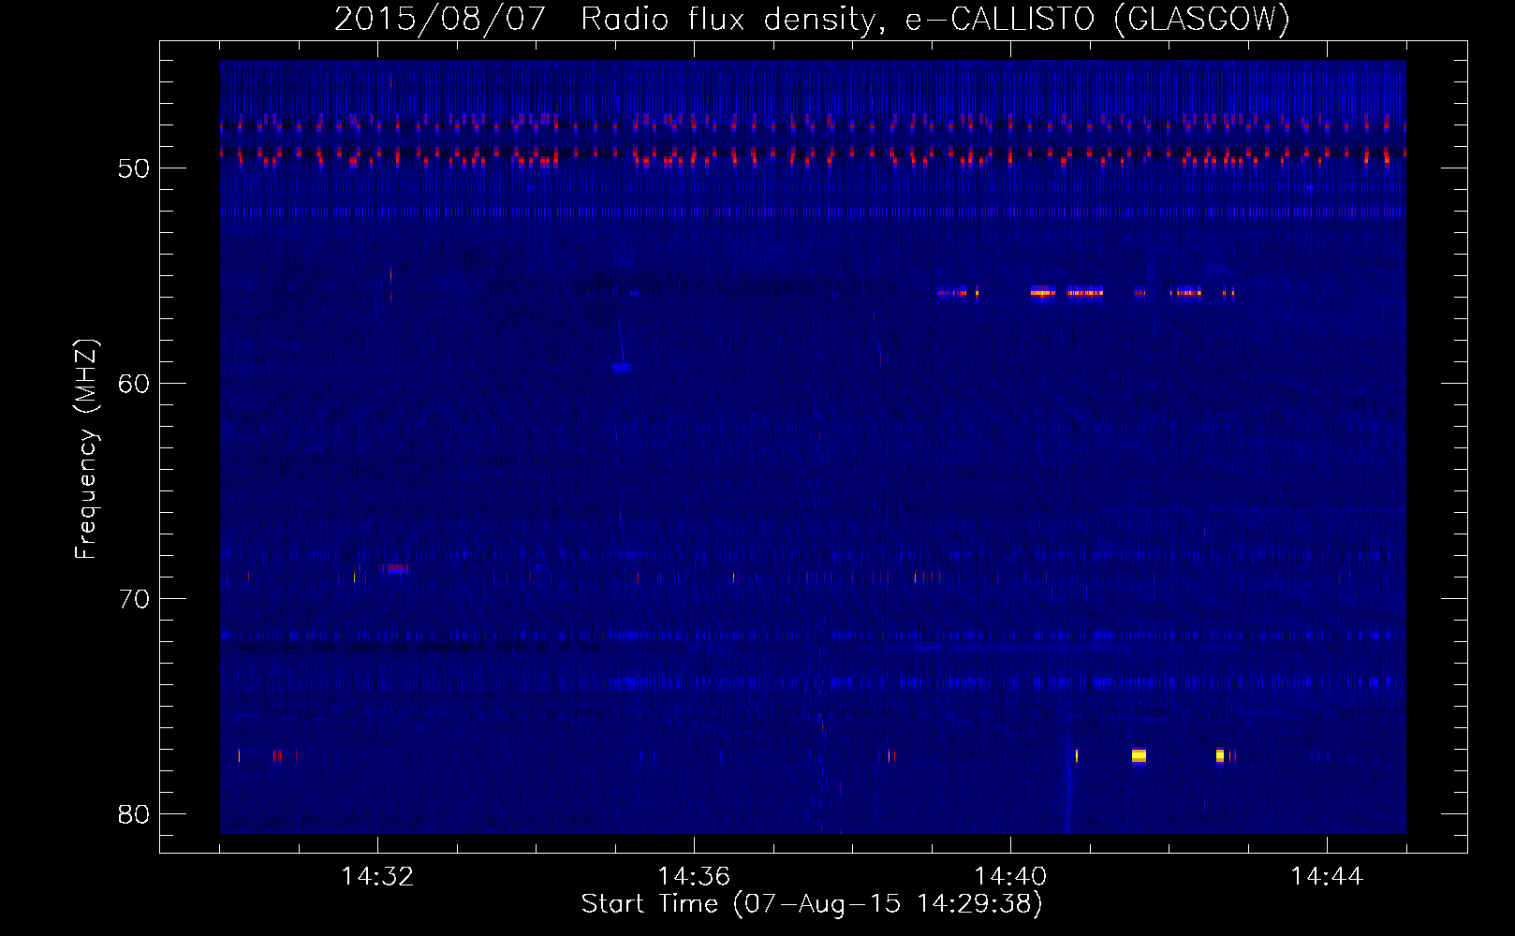Click the 14:40 time tick label

tap(1010, 877)
